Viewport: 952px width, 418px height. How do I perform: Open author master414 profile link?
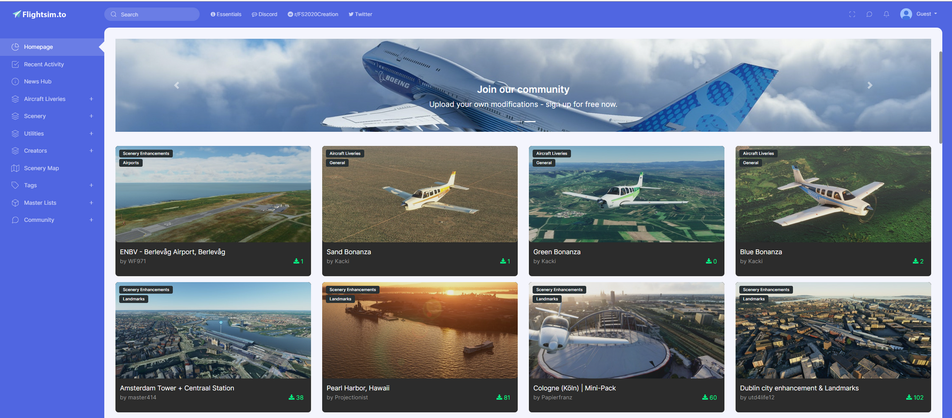pyautogui.click(x=142, y=398)
